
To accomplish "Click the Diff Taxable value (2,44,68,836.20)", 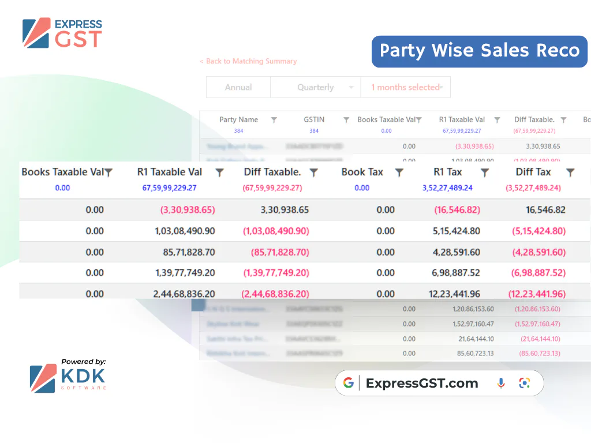I will [275, 294].
